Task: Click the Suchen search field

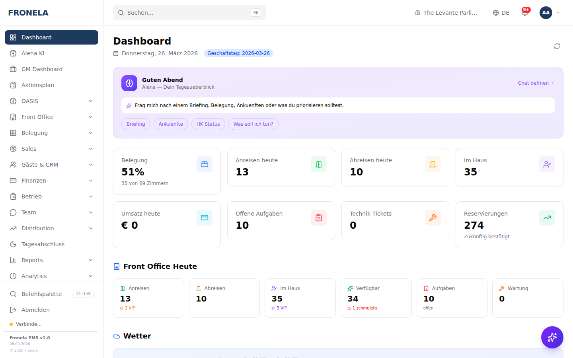Action: tap(189, 12)
